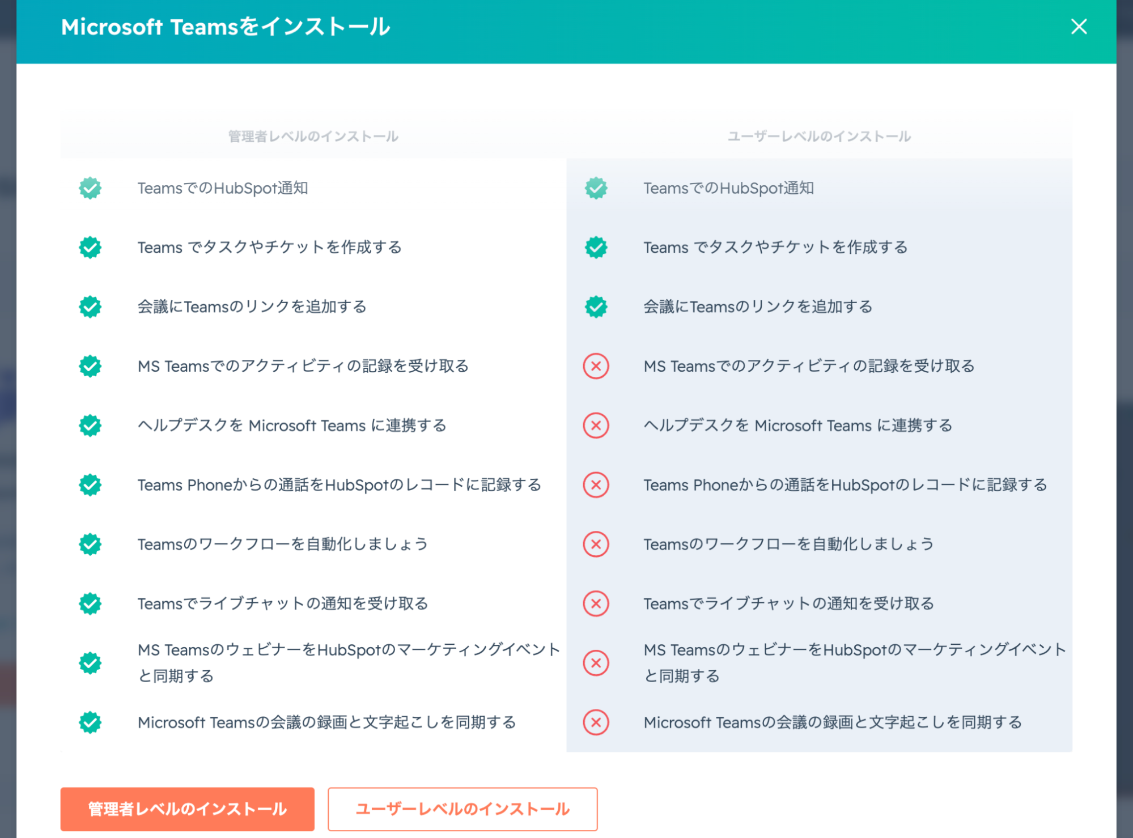Click user text MS Teamsでのアクティビティの記録を受け取る
Screen dimensions: 1133x838
coord(809,366)
